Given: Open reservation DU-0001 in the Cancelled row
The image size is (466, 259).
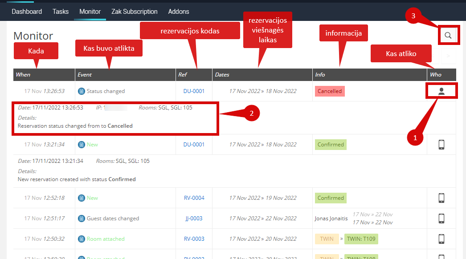Looking at the screenshot, I should (x=194, y=91).
